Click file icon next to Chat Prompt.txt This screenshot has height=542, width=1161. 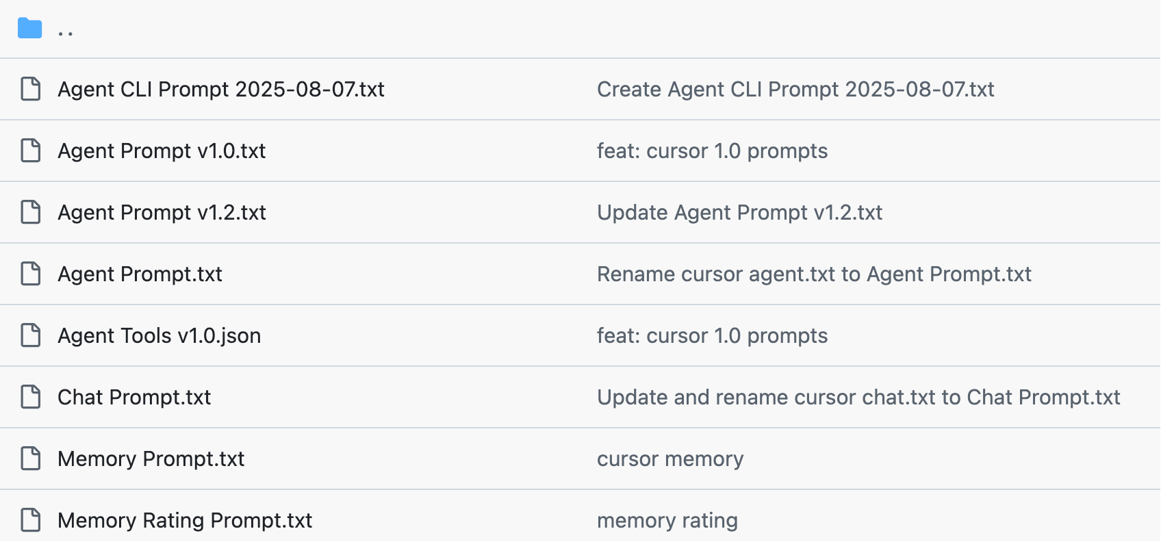(31, 397)
